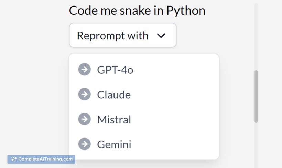Image resolution: width=282 pixels, height=168 pixels.
Task: Choose GPT-4o from the reprompt list
Action: click(x=115, y=70)
